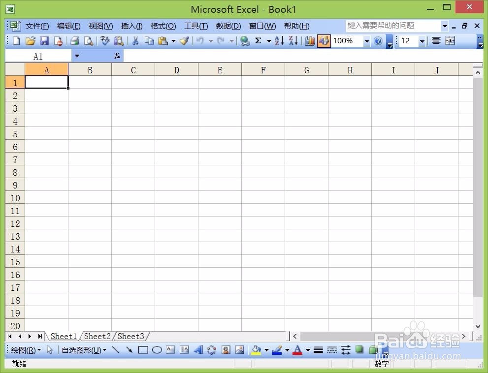Select the Rectangle shape tool
This screenshot has width=488, height=373.
143,350
